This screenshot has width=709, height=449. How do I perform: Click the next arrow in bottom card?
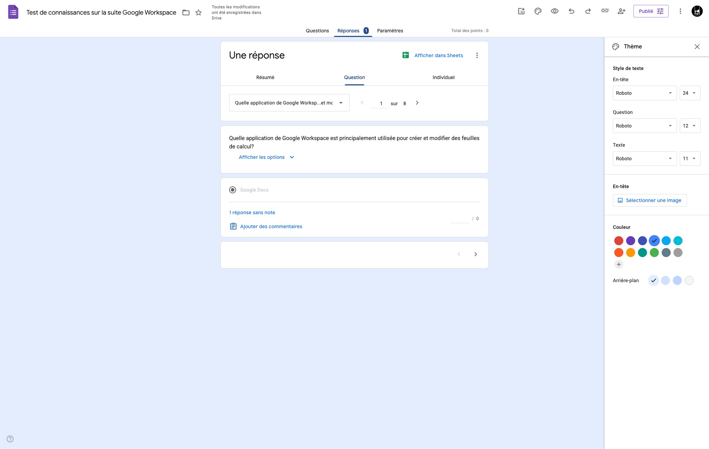[476, 254]
